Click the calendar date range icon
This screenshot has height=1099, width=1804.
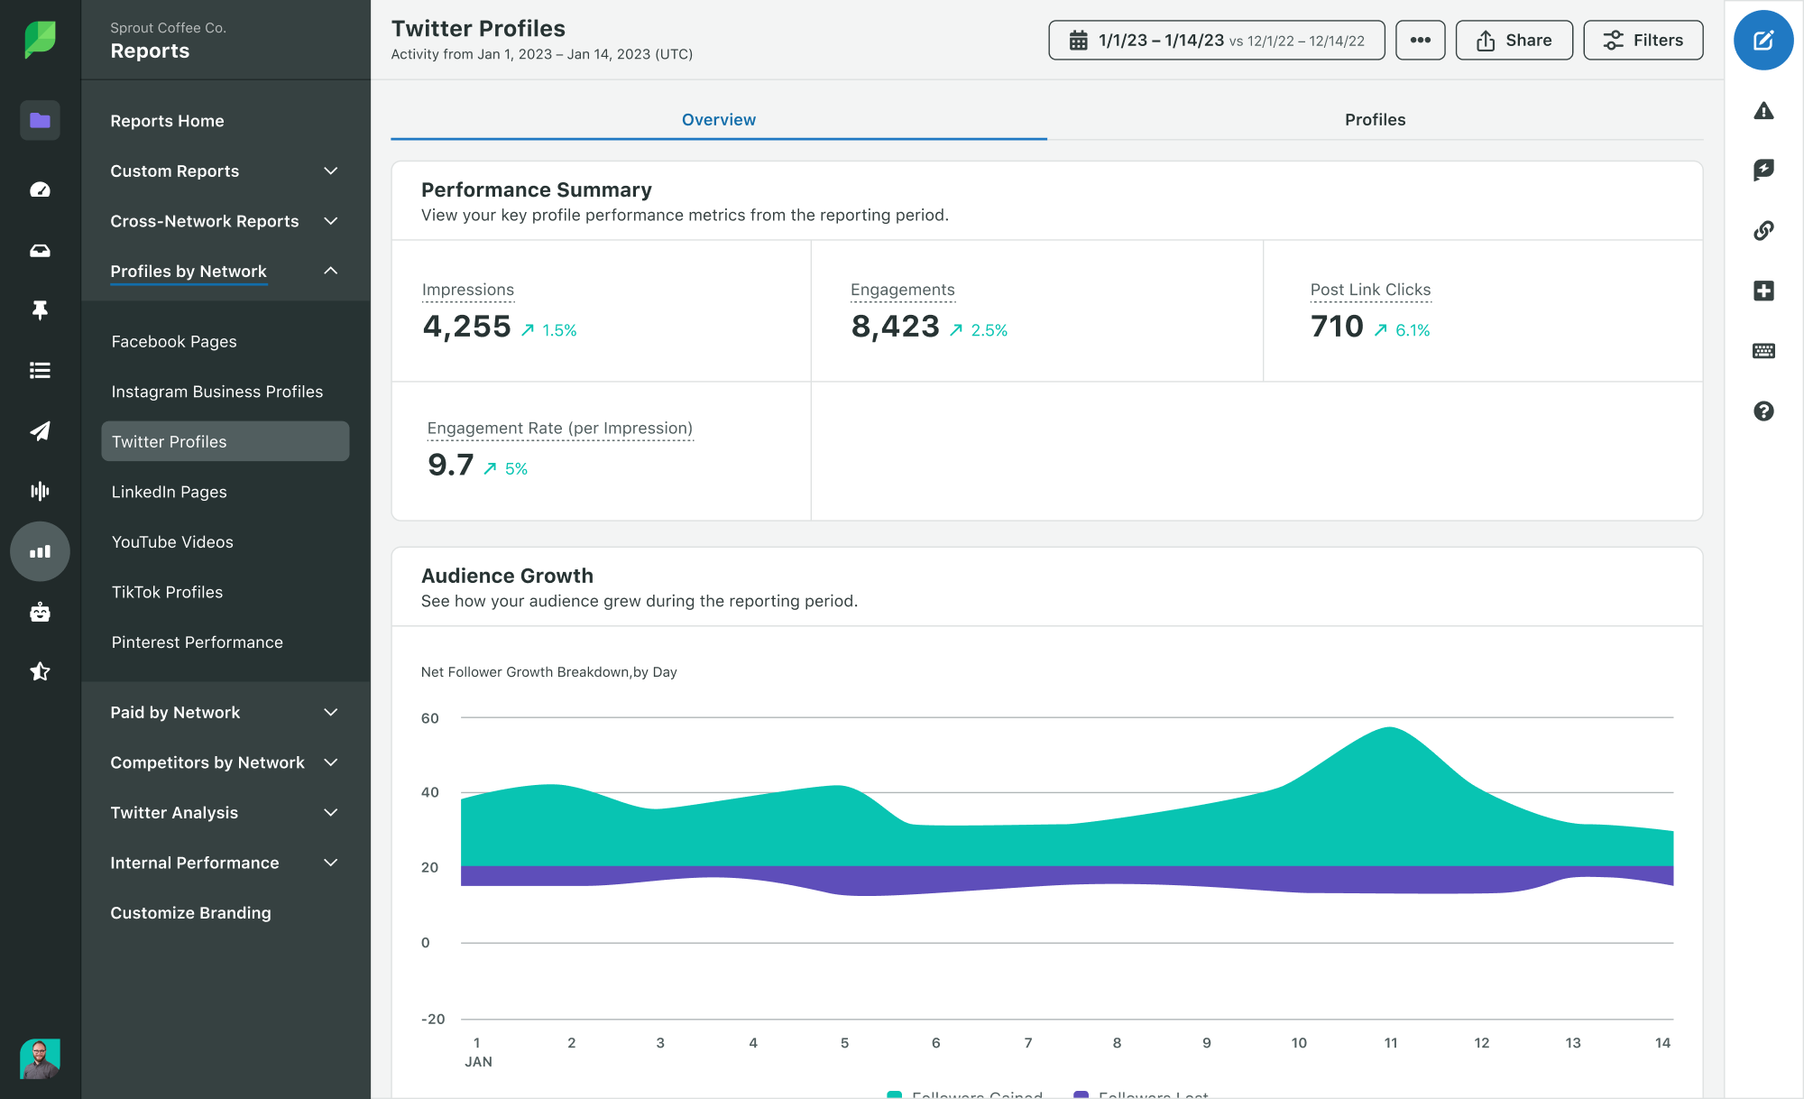tap(1077, 39)
